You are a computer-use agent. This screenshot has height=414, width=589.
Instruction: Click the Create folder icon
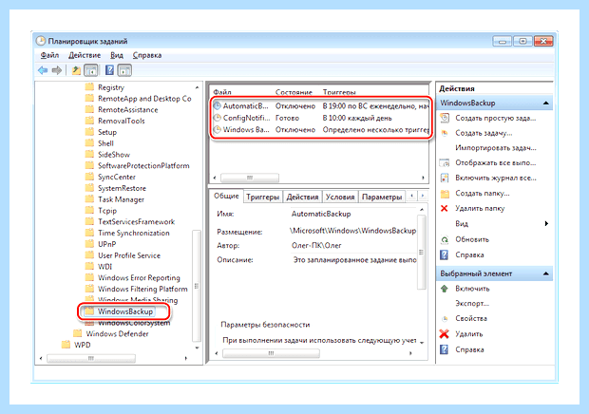pos(445,194)
